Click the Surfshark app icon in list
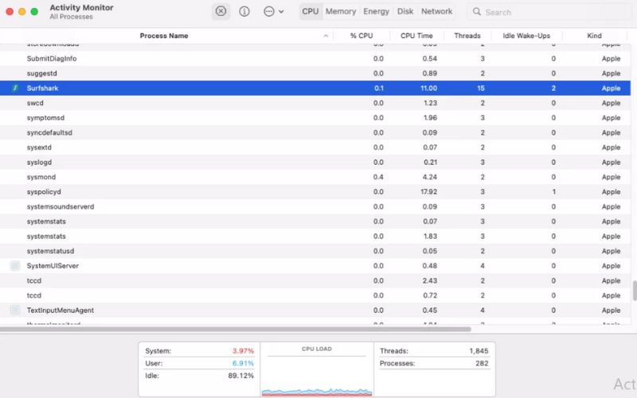 pyautogui.click(x=14, y=88)
